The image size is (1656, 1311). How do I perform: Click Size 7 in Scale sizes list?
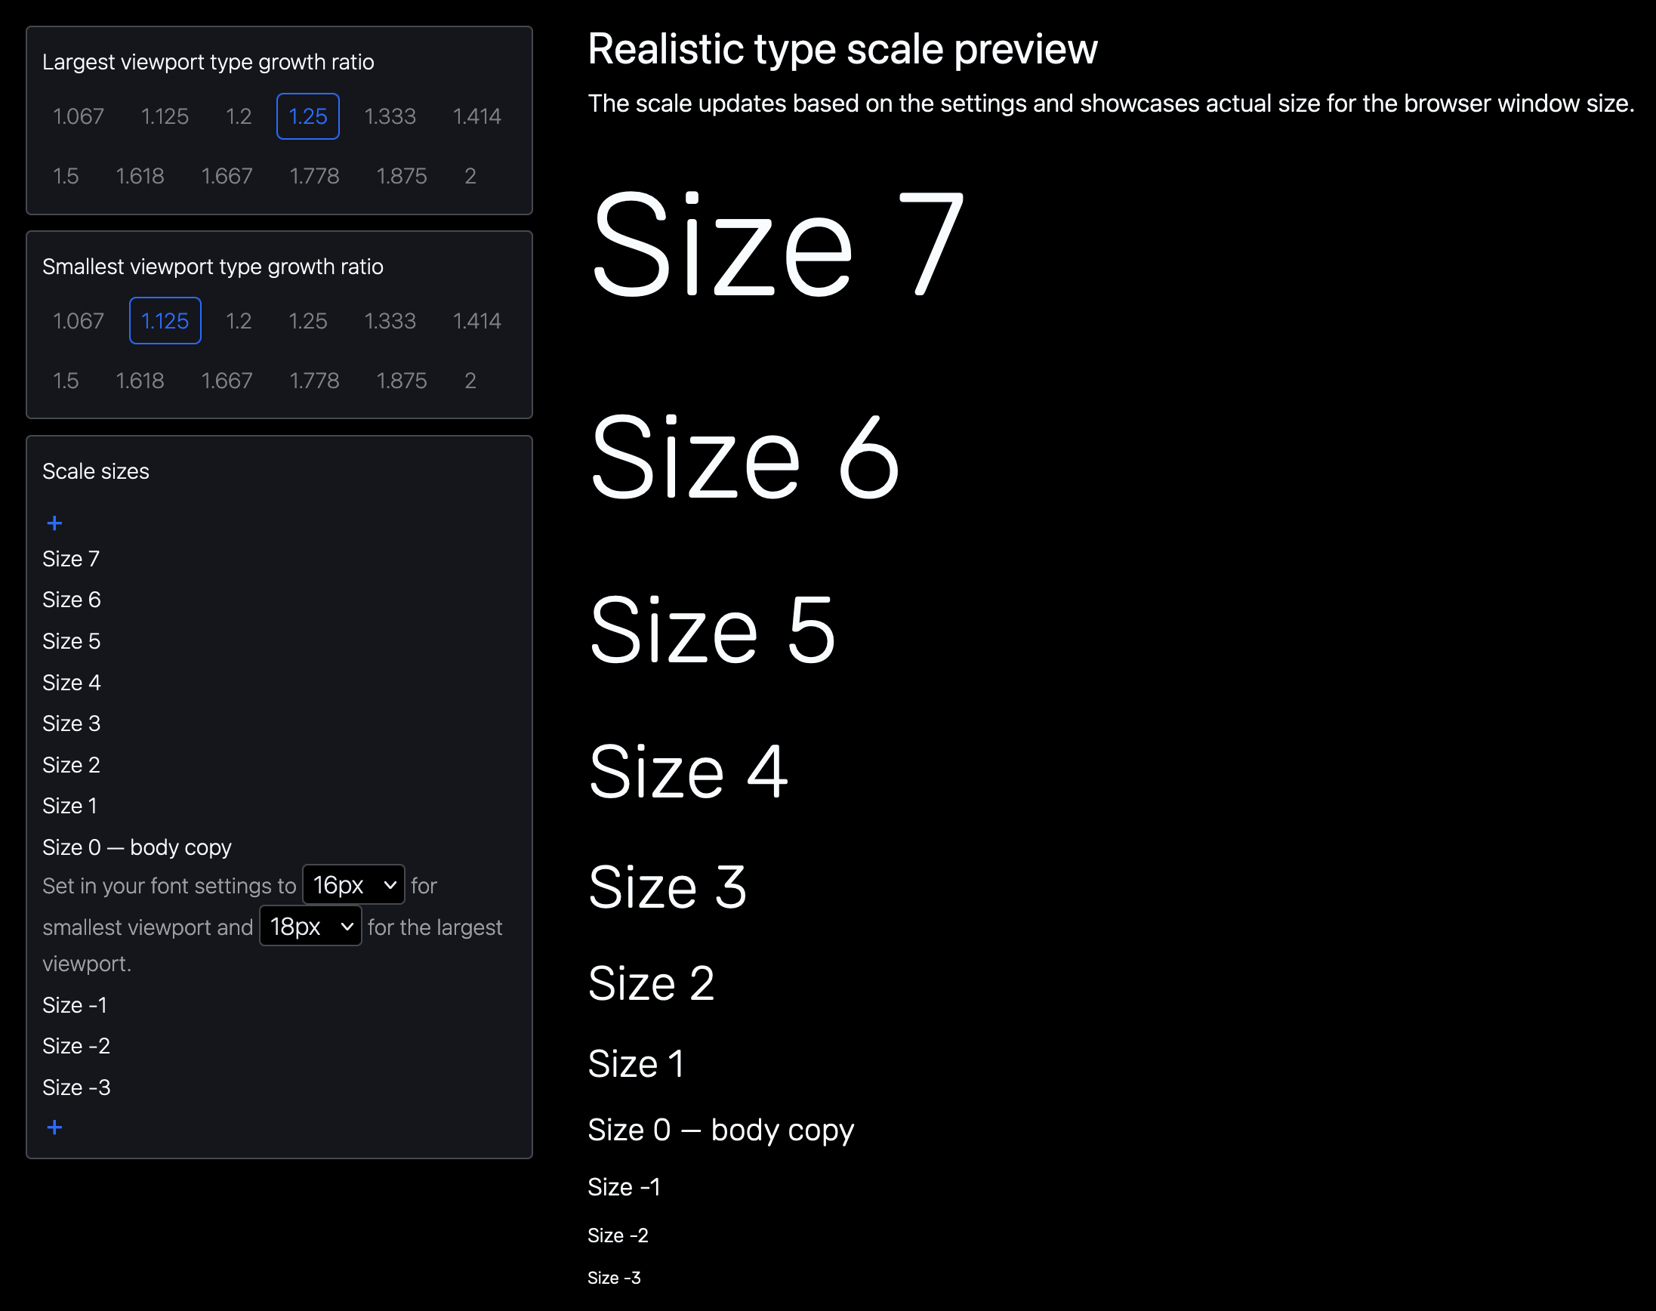(x=70, y=559)
